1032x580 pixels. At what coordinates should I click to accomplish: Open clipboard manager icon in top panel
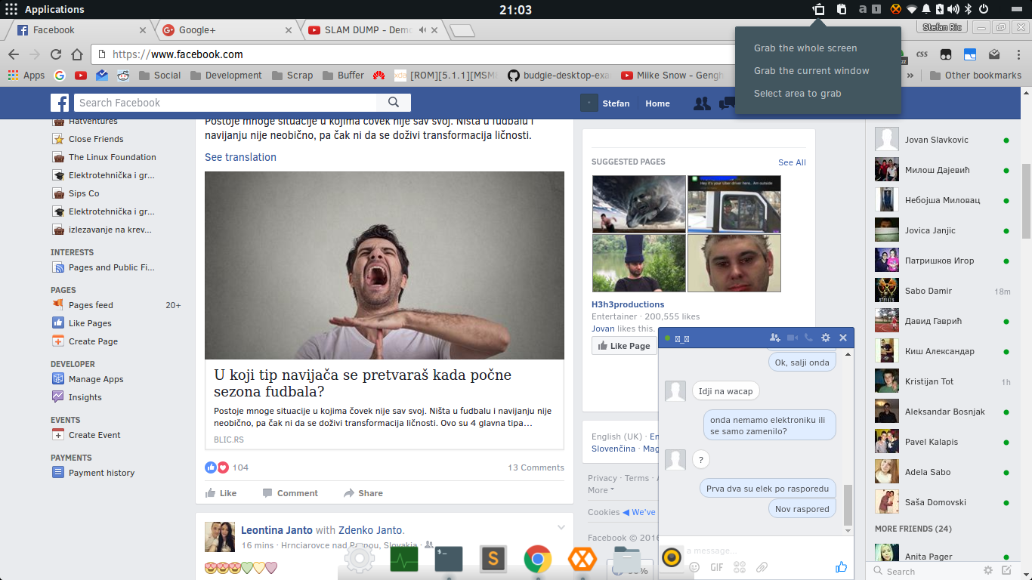pos(841,10)
